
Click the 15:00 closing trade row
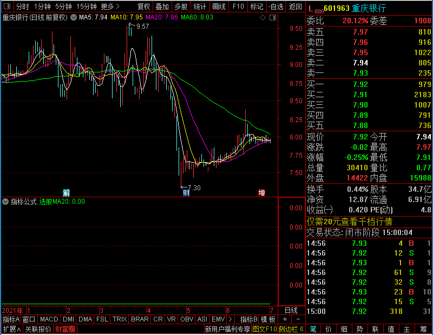[369, 312]
